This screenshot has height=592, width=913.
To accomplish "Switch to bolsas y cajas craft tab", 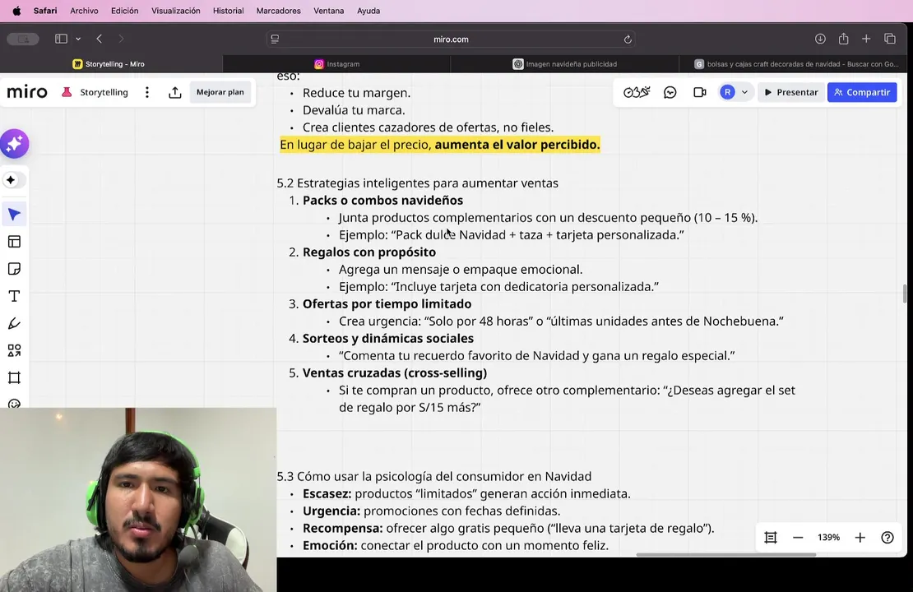I will click(x=795, y=64).
